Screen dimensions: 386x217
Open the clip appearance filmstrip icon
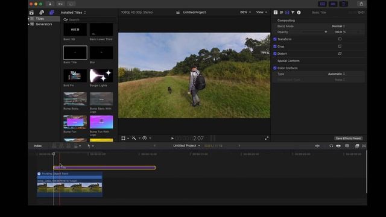coord(347,146)
